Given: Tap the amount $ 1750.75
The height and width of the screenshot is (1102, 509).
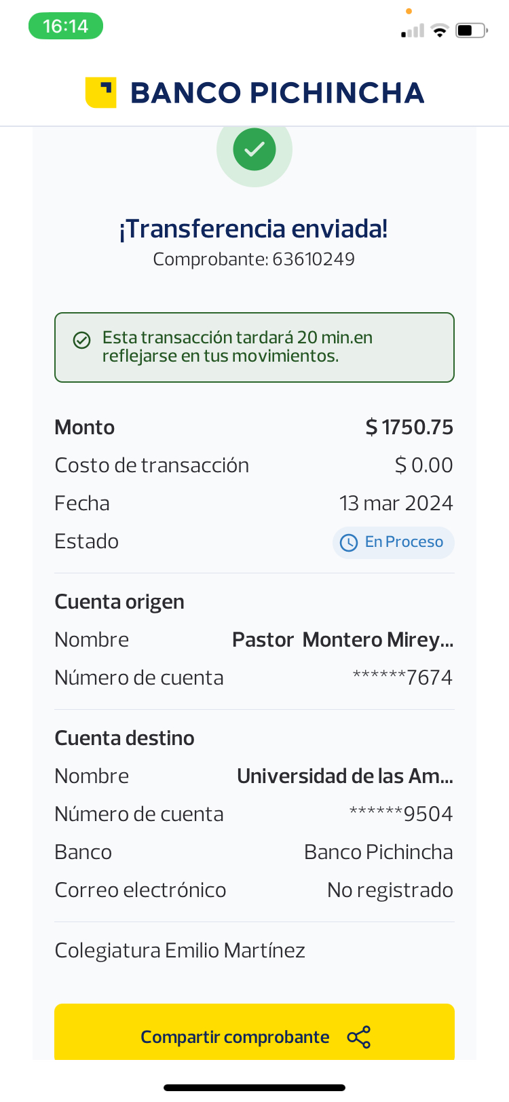Looking at the screenshot, I should coord(409,427).
